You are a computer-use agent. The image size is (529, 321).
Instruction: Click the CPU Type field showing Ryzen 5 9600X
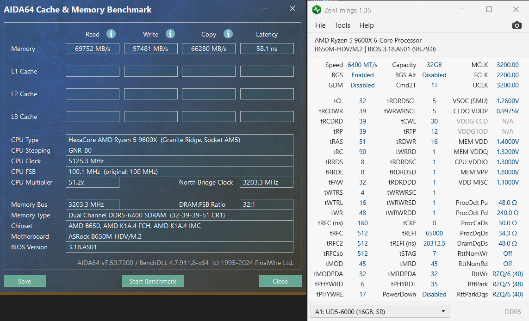(180, 140)
